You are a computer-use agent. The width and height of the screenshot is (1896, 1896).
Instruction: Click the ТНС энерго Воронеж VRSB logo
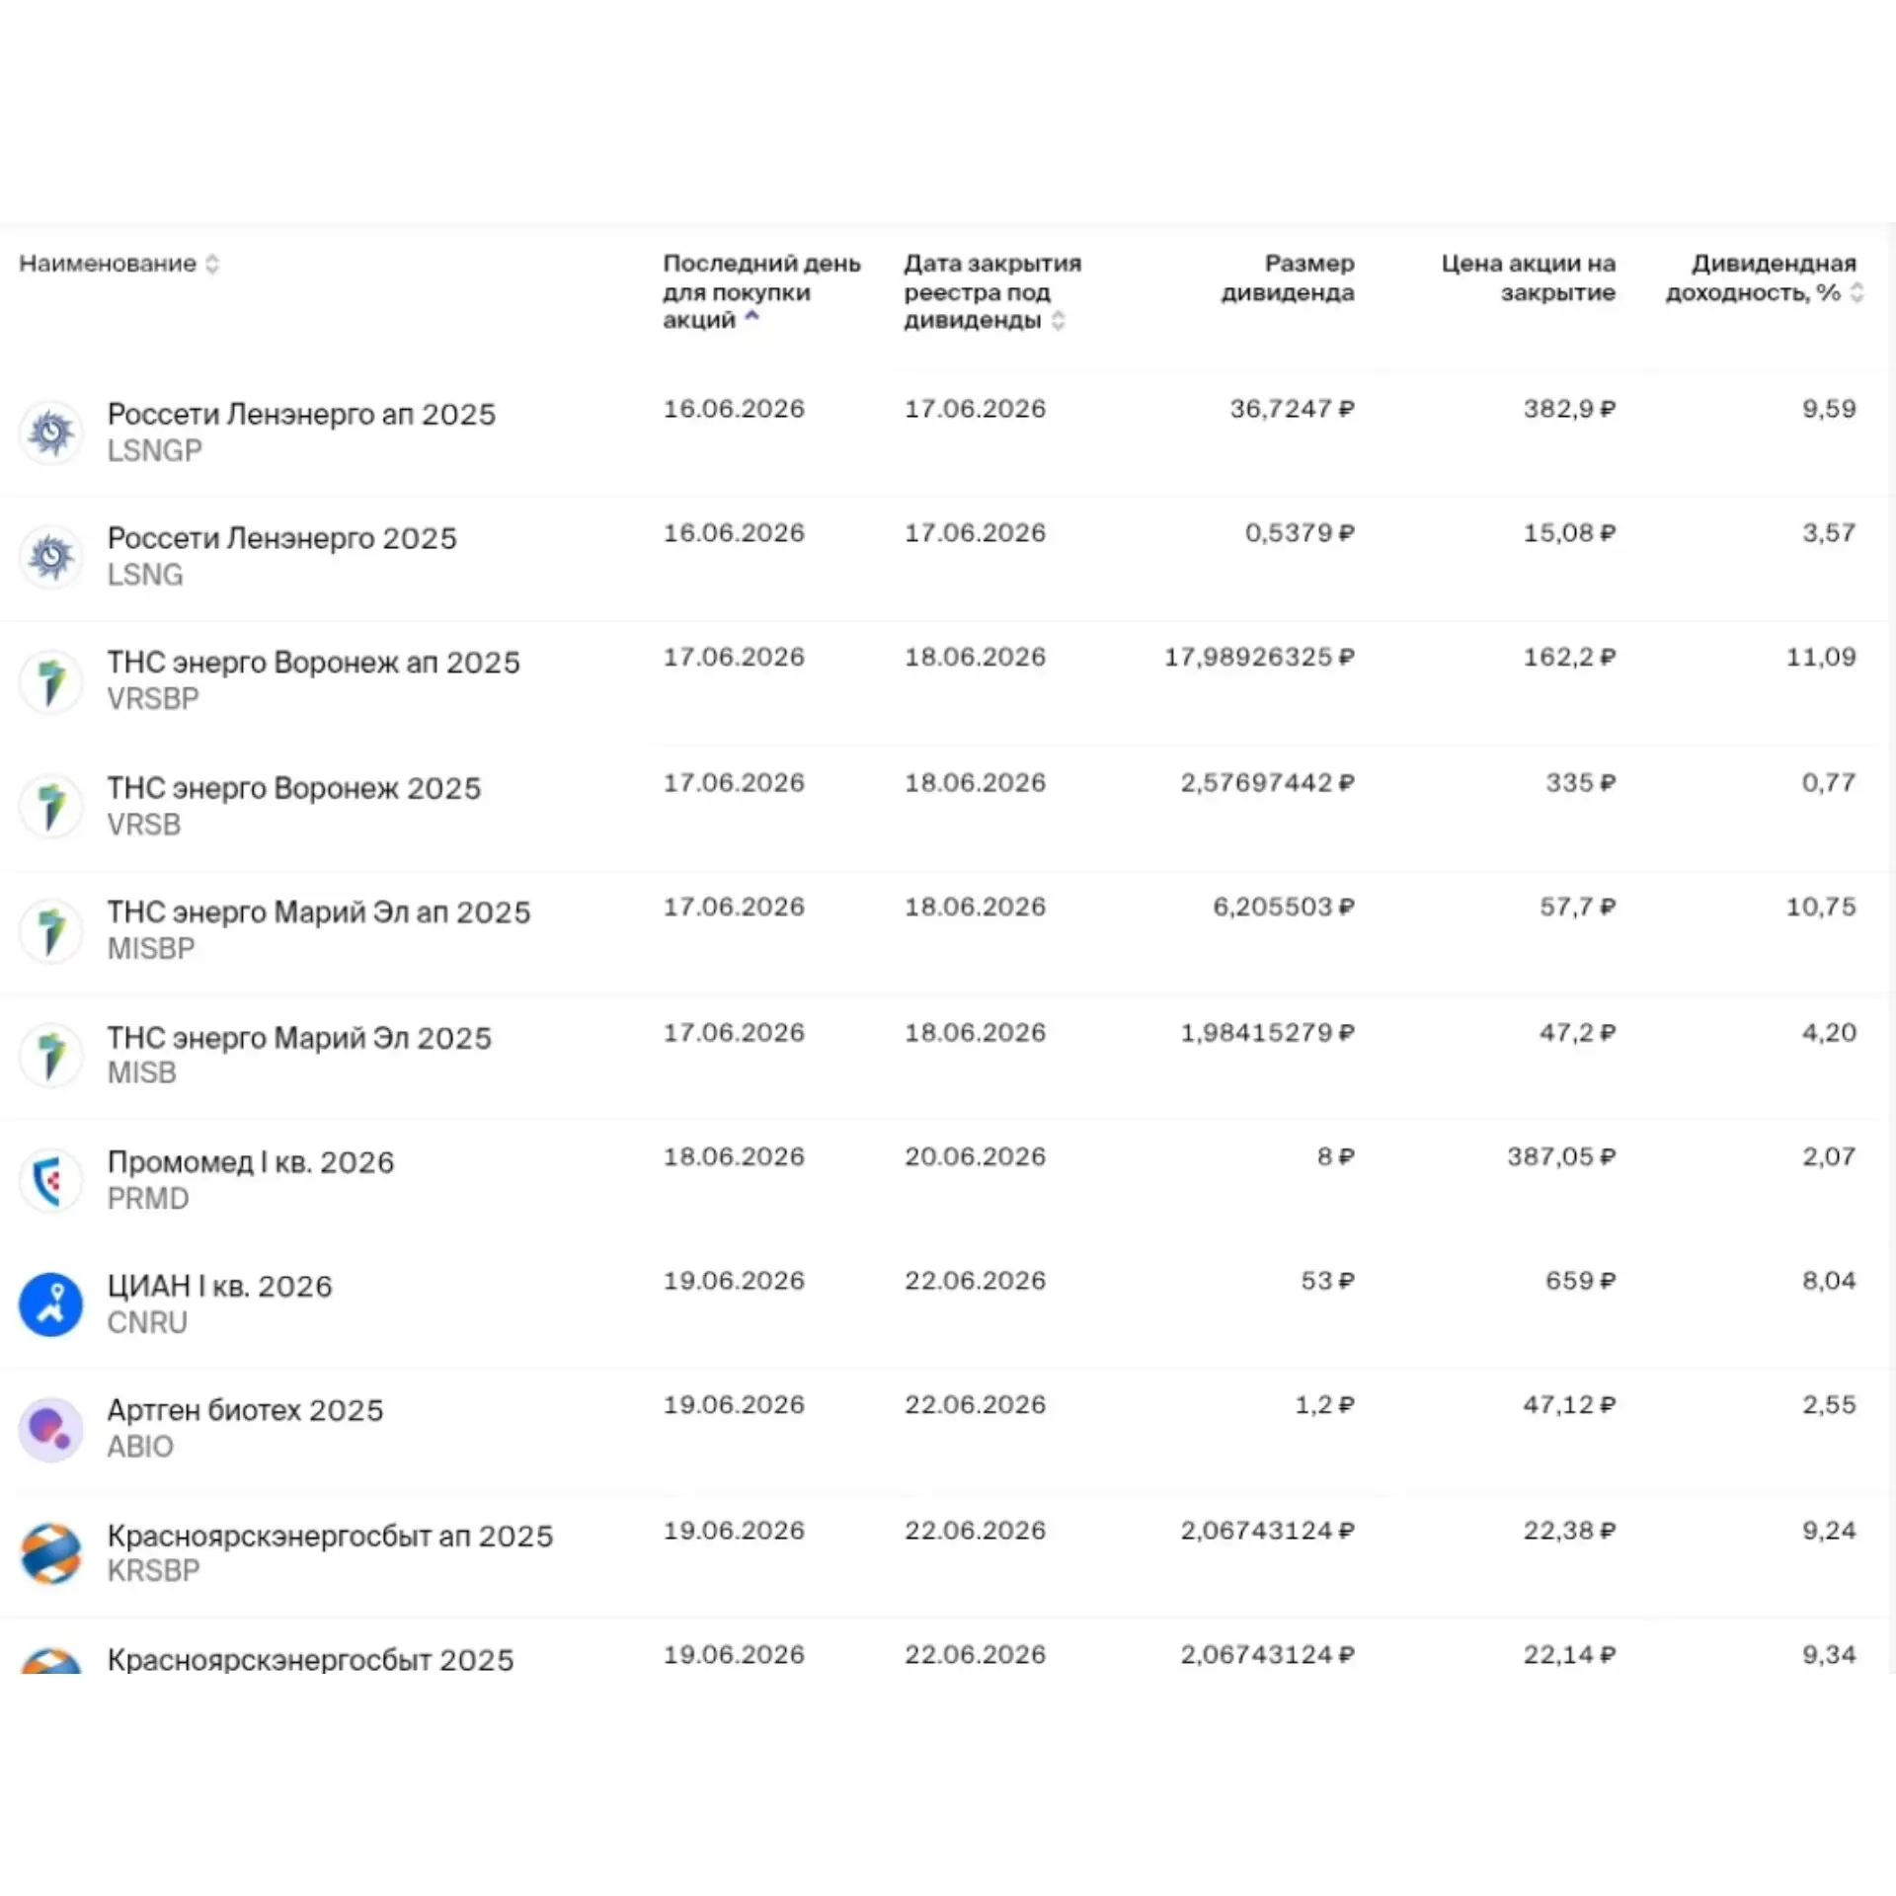click(x=50, y=806)
